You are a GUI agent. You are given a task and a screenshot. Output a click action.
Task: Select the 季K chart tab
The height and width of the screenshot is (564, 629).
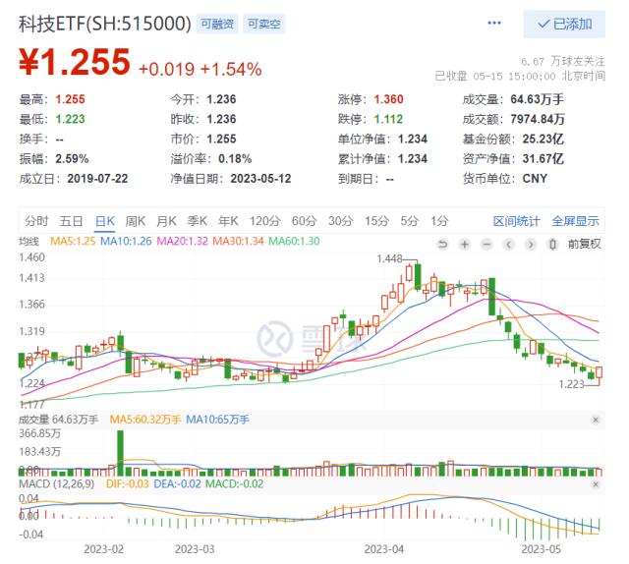pyautogui.click(x=197, y=221)
